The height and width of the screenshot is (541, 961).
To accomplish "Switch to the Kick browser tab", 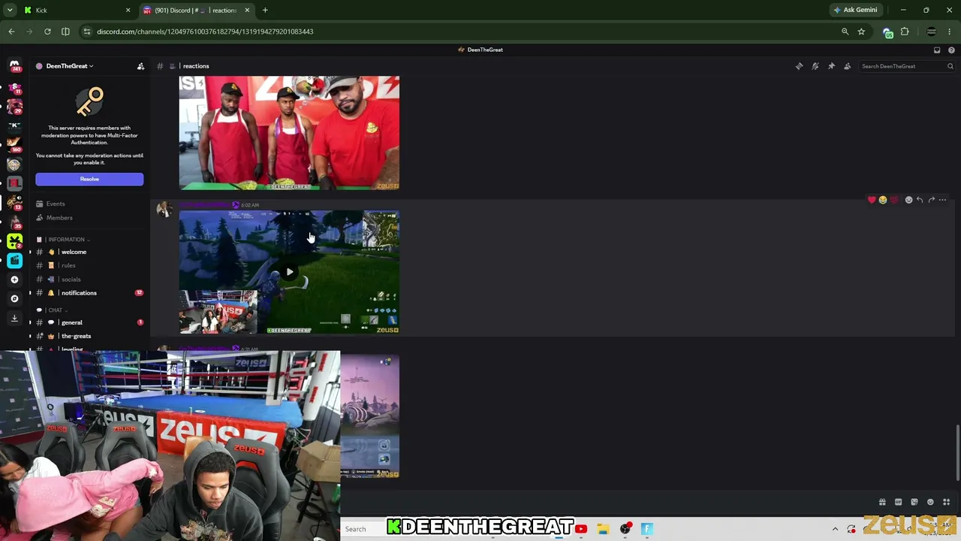I will click(75, 10).
